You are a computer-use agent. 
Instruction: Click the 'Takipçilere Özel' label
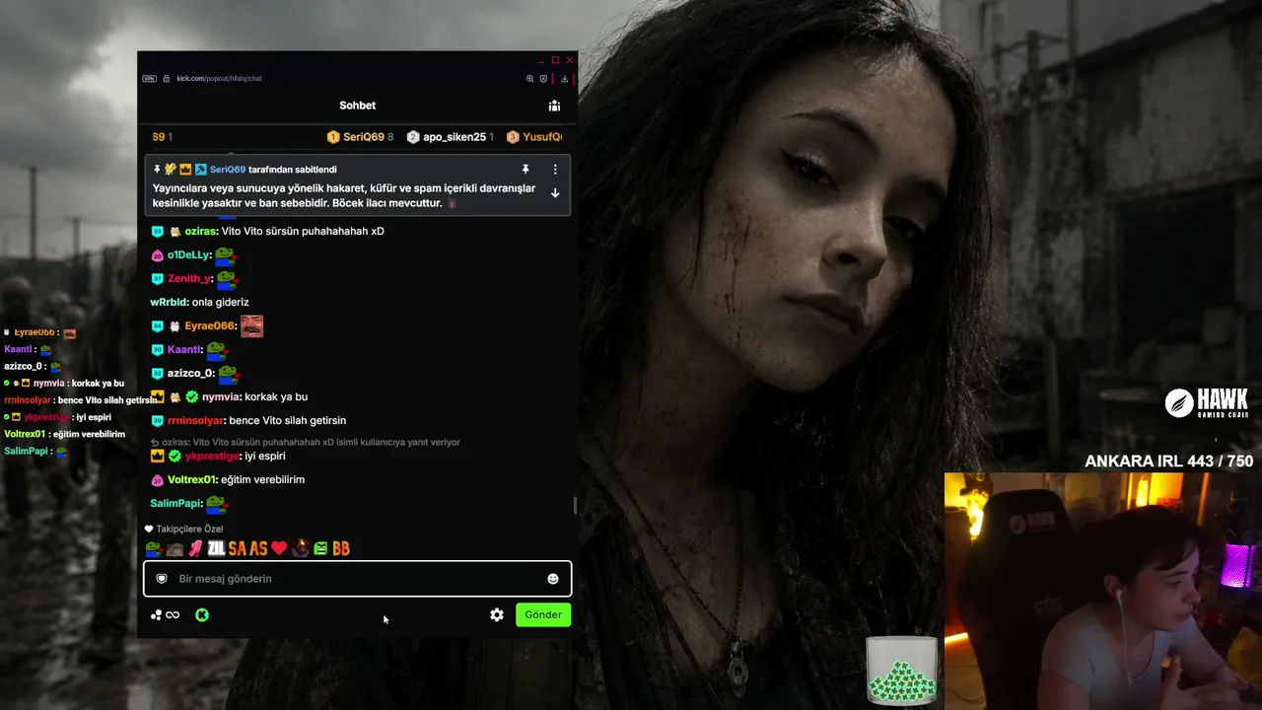coord(189,530)
